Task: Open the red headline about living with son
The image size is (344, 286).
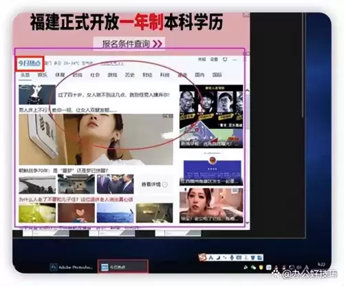Action: [x=76, y=199]
